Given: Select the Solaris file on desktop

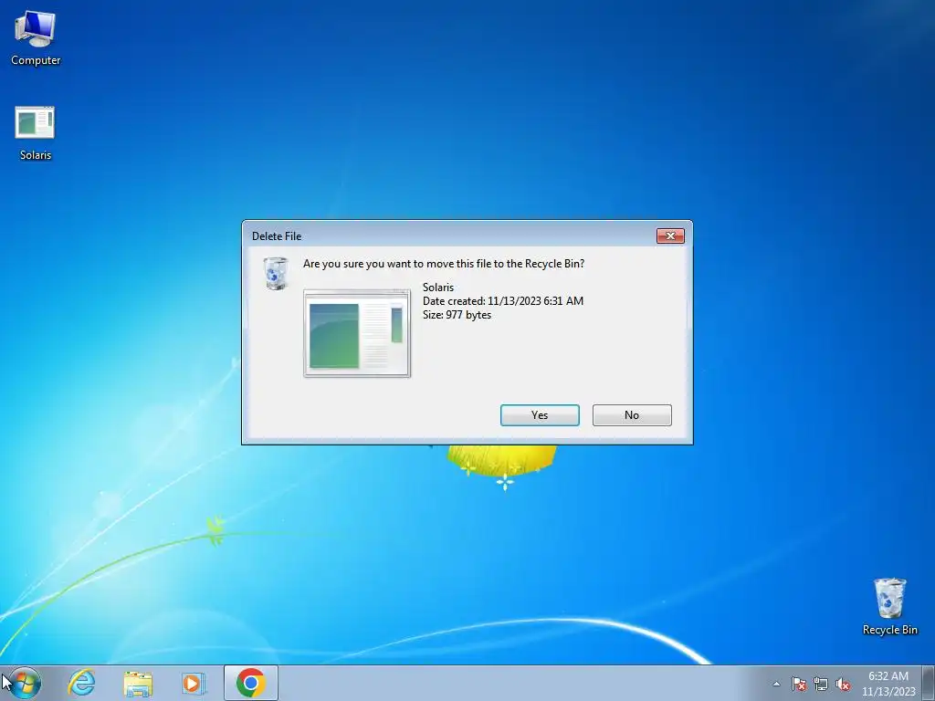Looking at the screenshot, I should (36, 133).
